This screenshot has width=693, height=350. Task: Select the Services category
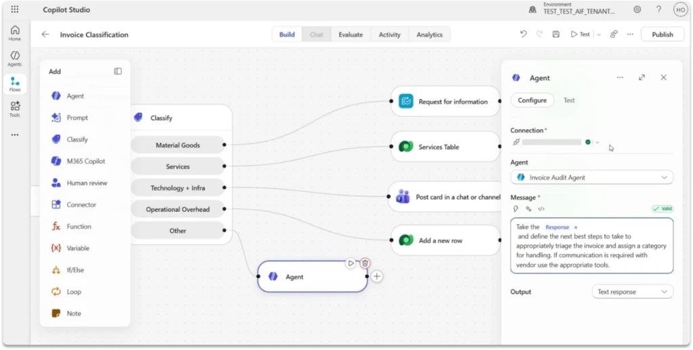[178, 167]
